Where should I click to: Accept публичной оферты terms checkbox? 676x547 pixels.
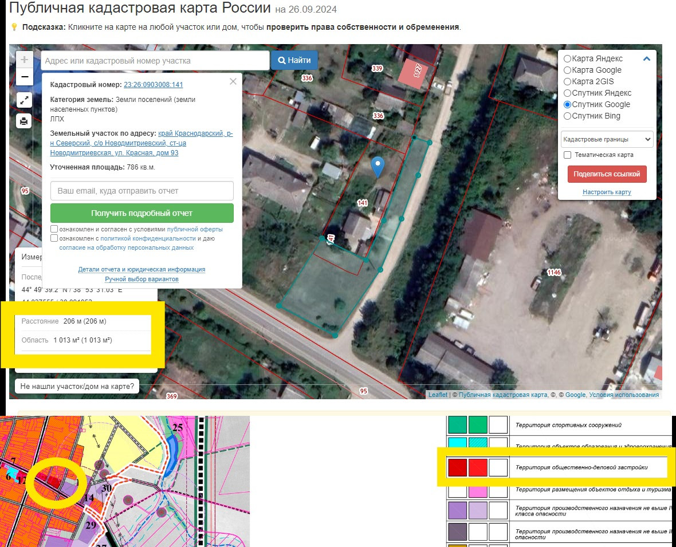click(54, 229)
